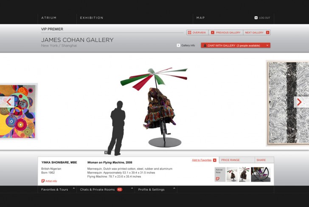Expand the Gallery info arrow
309x207 pixels.
click(178, 45)
